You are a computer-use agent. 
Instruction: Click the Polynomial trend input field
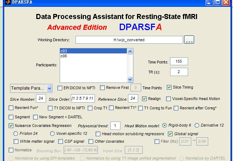[x=115, y=126]
